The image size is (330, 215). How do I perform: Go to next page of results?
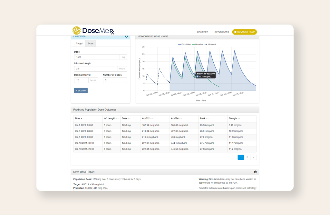253,157
